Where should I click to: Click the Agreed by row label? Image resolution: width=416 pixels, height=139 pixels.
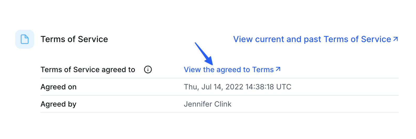click(x=58, y=104)
